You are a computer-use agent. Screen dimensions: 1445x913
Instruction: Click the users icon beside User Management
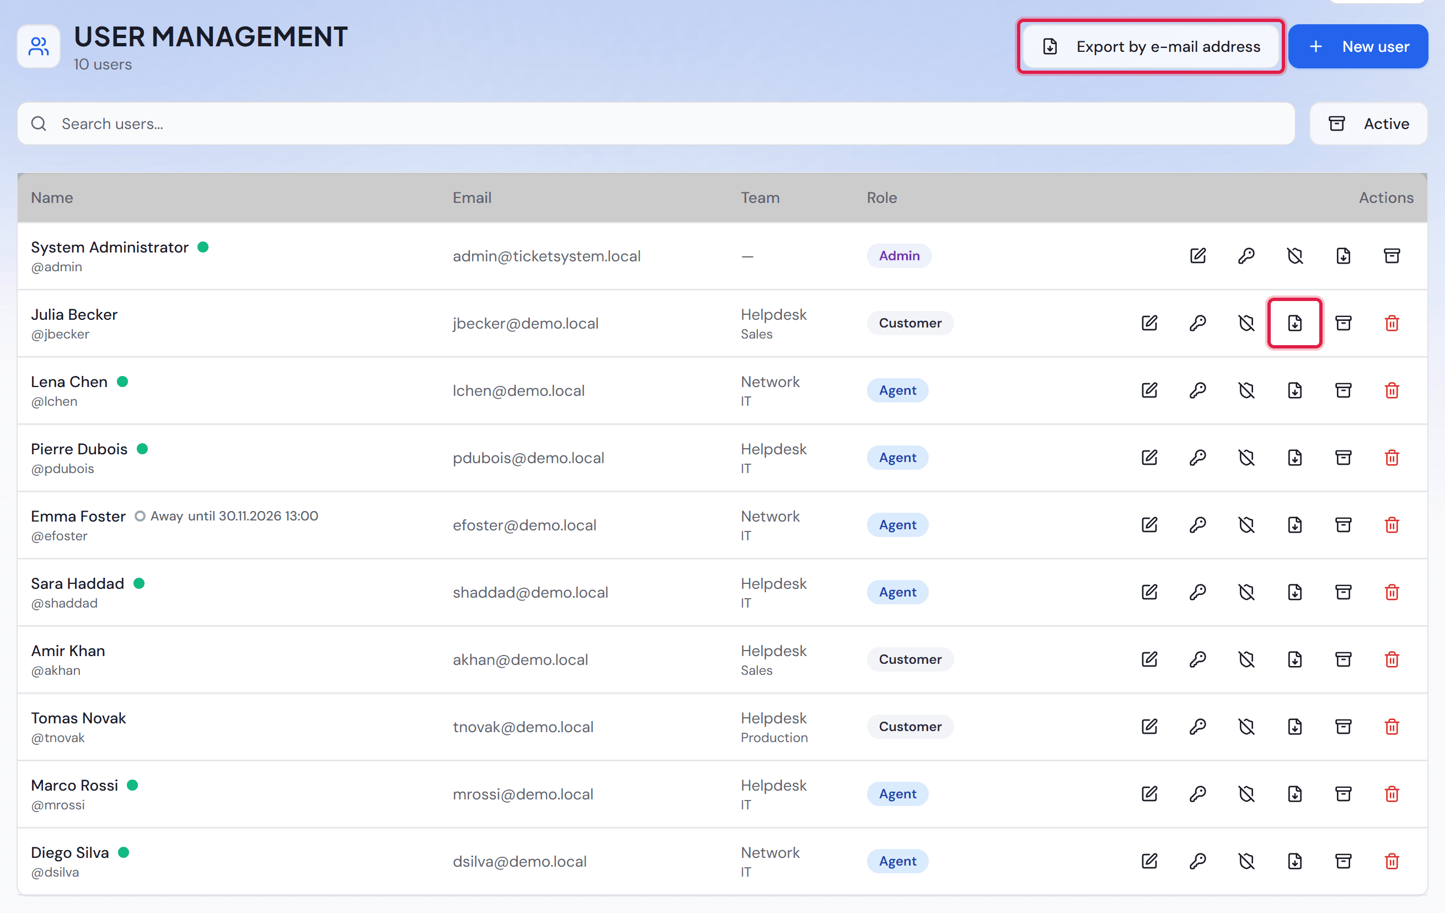[x=39, y=46]
